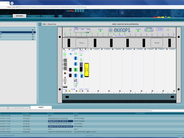
Task: Click the Critical alarm LED on chassis
Action: (x=76, y=31)
